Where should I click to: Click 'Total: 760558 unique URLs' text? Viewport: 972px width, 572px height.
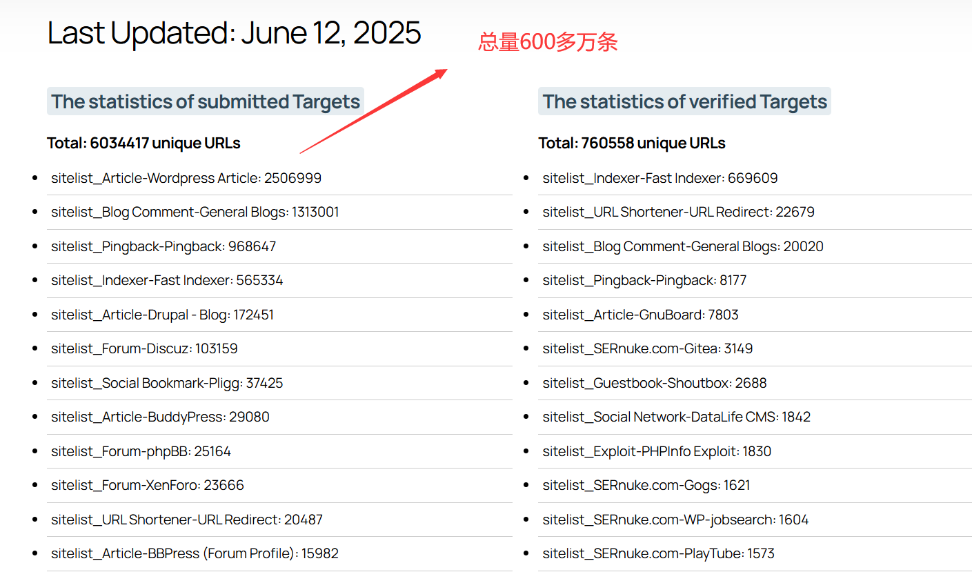pyautogui.click(x=632, y=144)
